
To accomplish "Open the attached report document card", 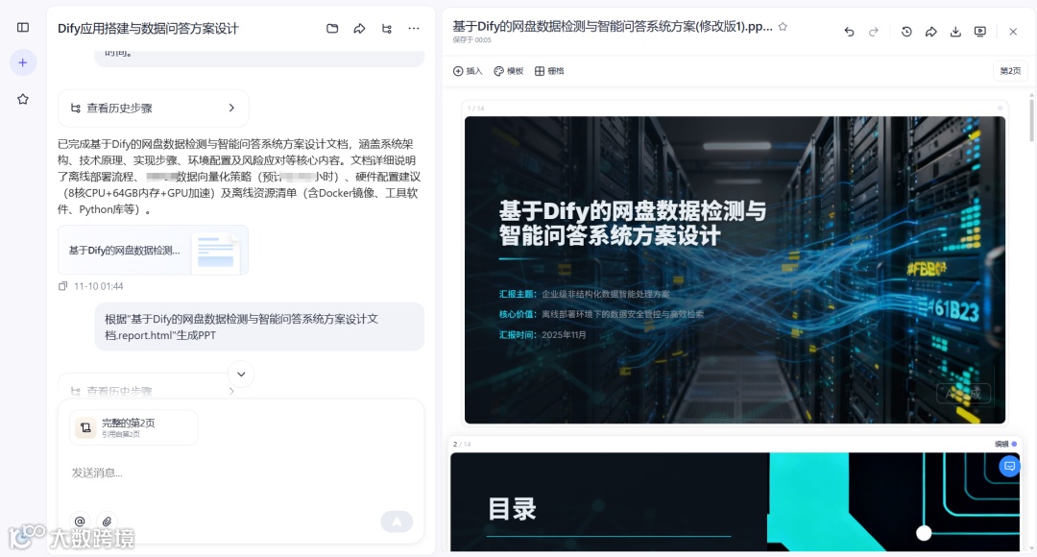I will (x=154, y=250).
